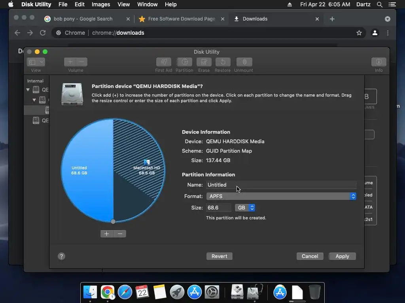Viewport: 405px width, 303px height.
Task: Go forward in the Chrome window
Action: pos(30,33)
